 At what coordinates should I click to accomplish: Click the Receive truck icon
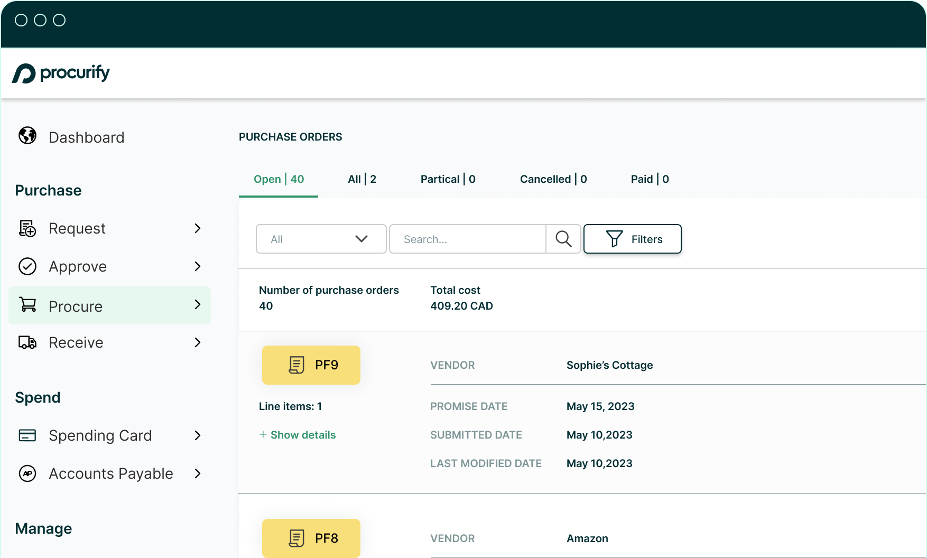point(27,342)
